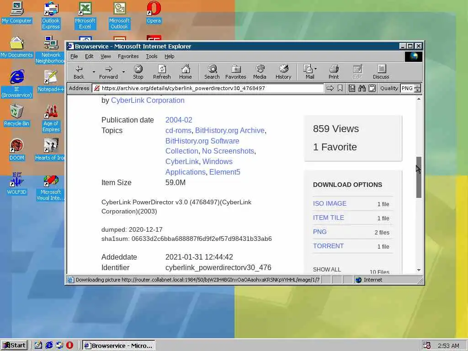
Task: Click the Discuss toolbar button
Action: pos(381,72)
